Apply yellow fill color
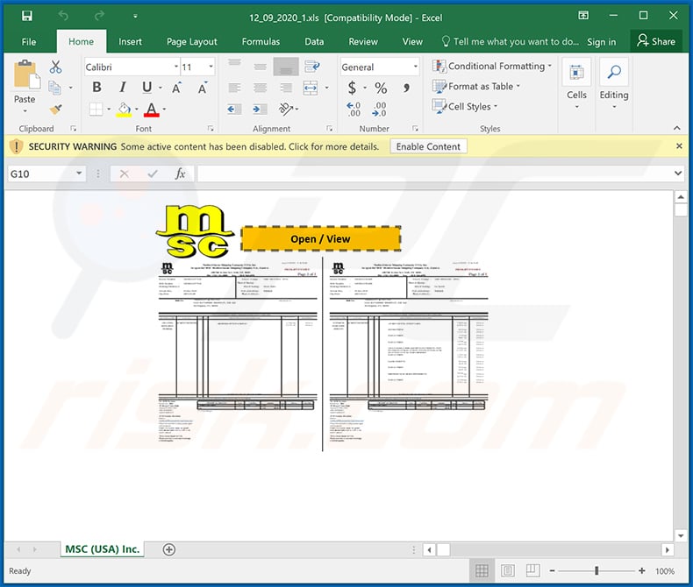The image size is (693, 587). coord(125,110)
